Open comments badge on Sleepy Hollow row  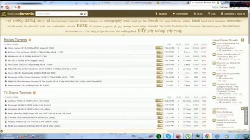tap(160, 122)
